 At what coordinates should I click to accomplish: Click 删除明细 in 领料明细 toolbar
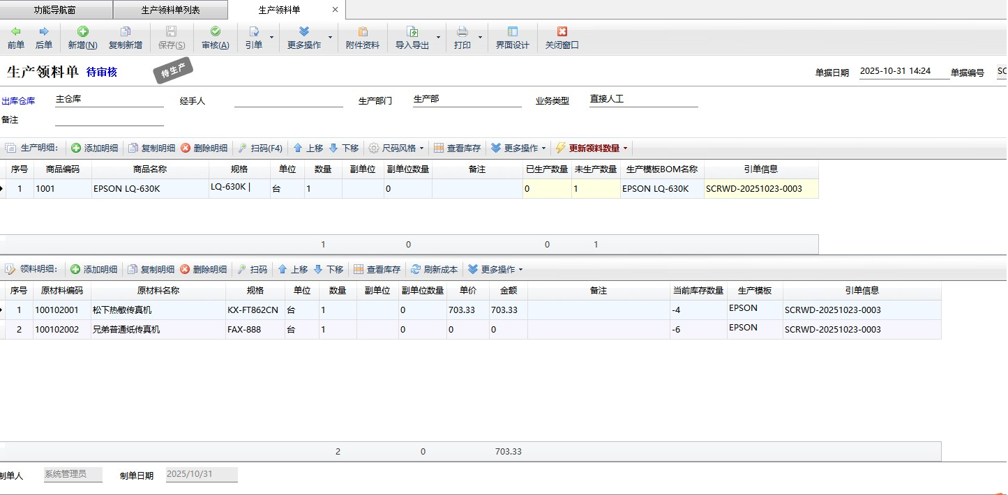point(203,270)
